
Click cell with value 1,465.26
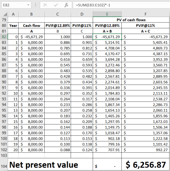tap(107, 116)
